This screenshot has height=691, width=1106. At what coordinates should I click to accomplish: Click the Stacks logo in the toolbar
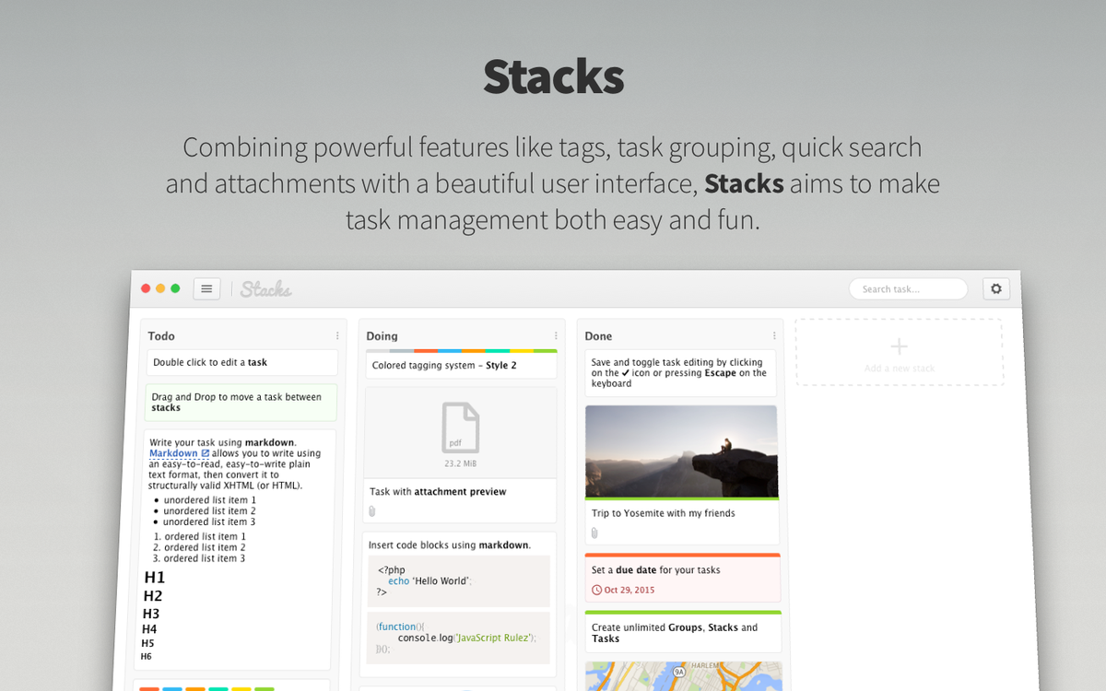click(266, 289)
